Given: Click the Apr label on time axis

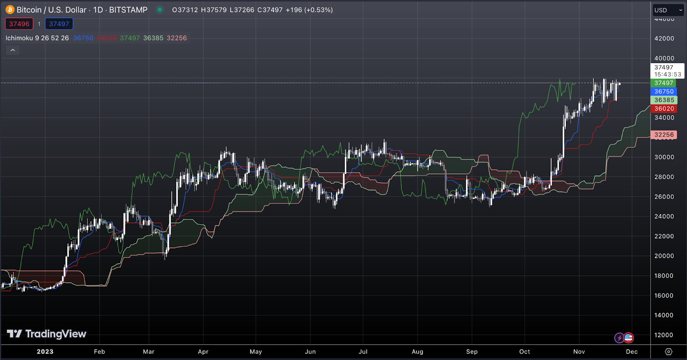Looking at the screenshot, I should point(203,351).
